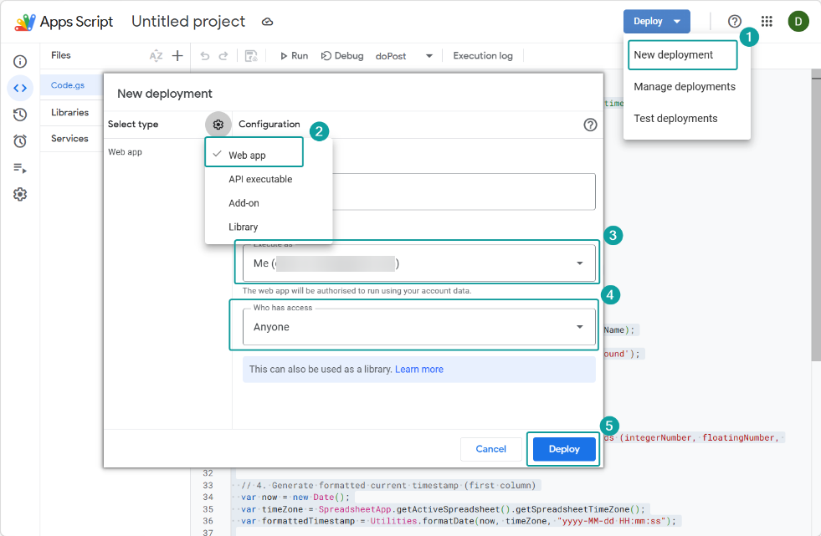
Task: Click the help icon in deployment dialog
Action: click(590, 125)
